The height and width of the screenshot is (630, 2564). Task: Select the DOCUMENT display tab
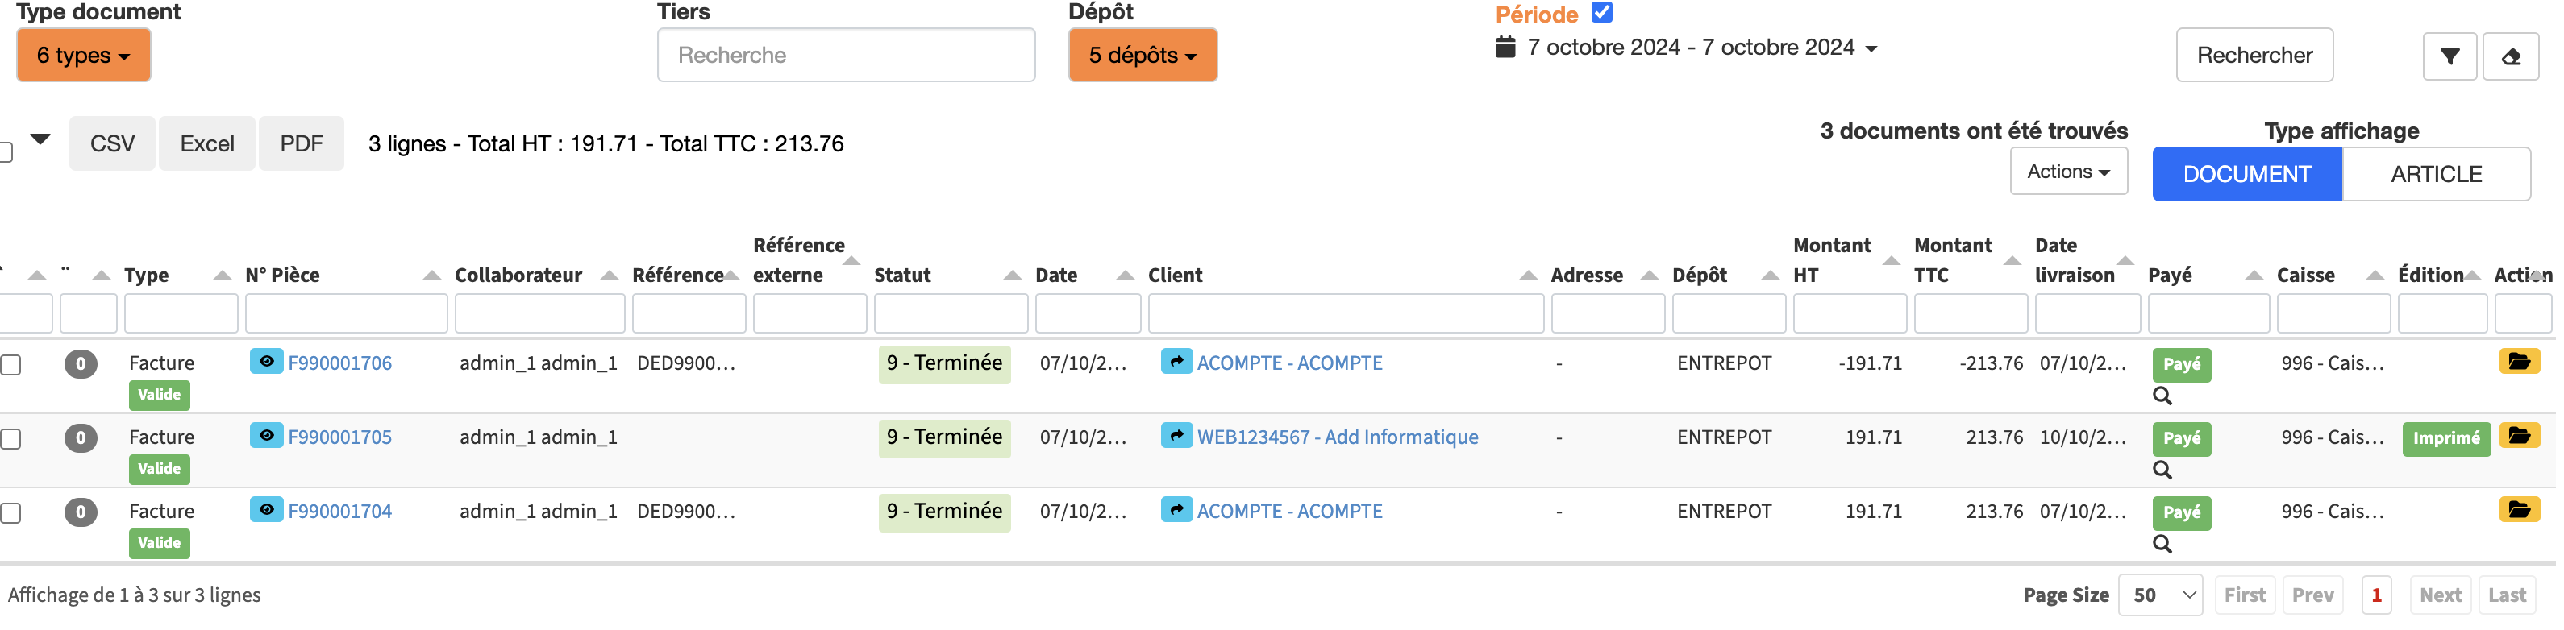[2246, 174]
